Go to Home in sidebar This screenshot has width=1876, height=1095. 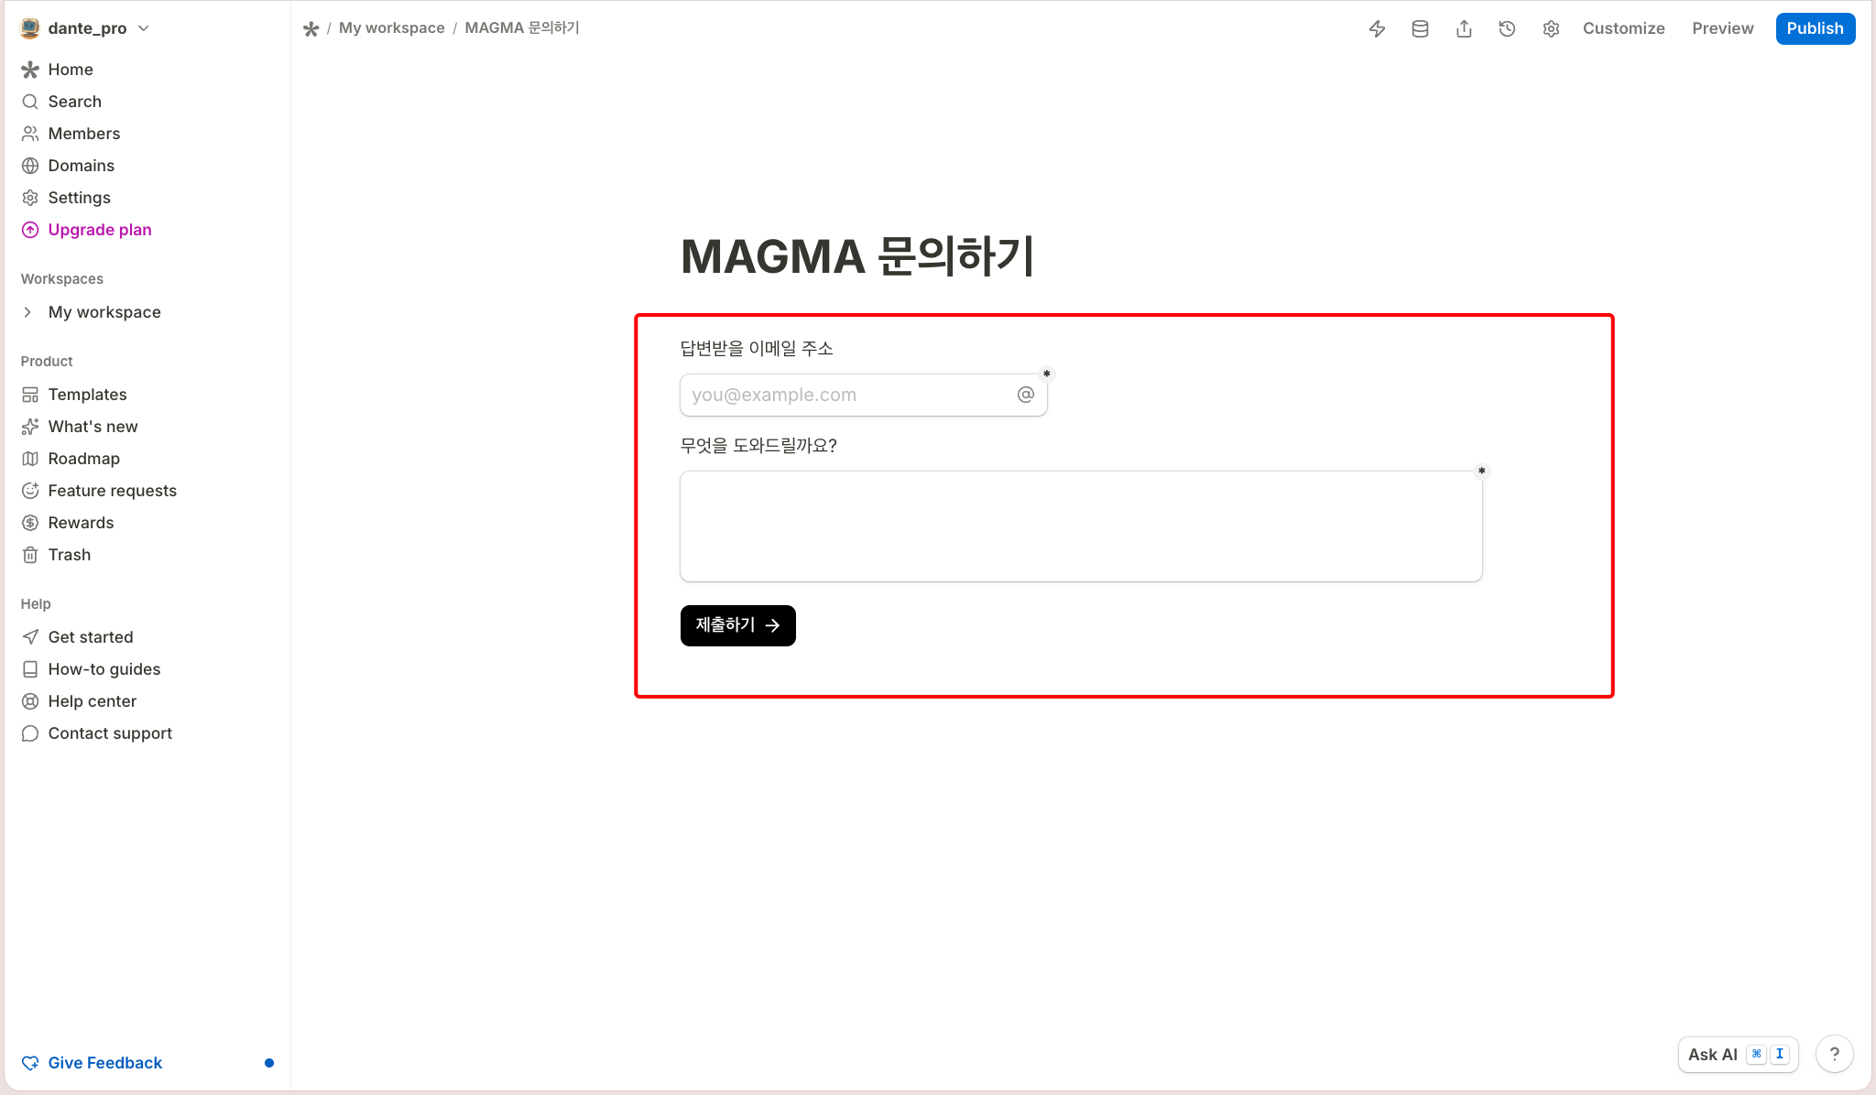(71, 70)
